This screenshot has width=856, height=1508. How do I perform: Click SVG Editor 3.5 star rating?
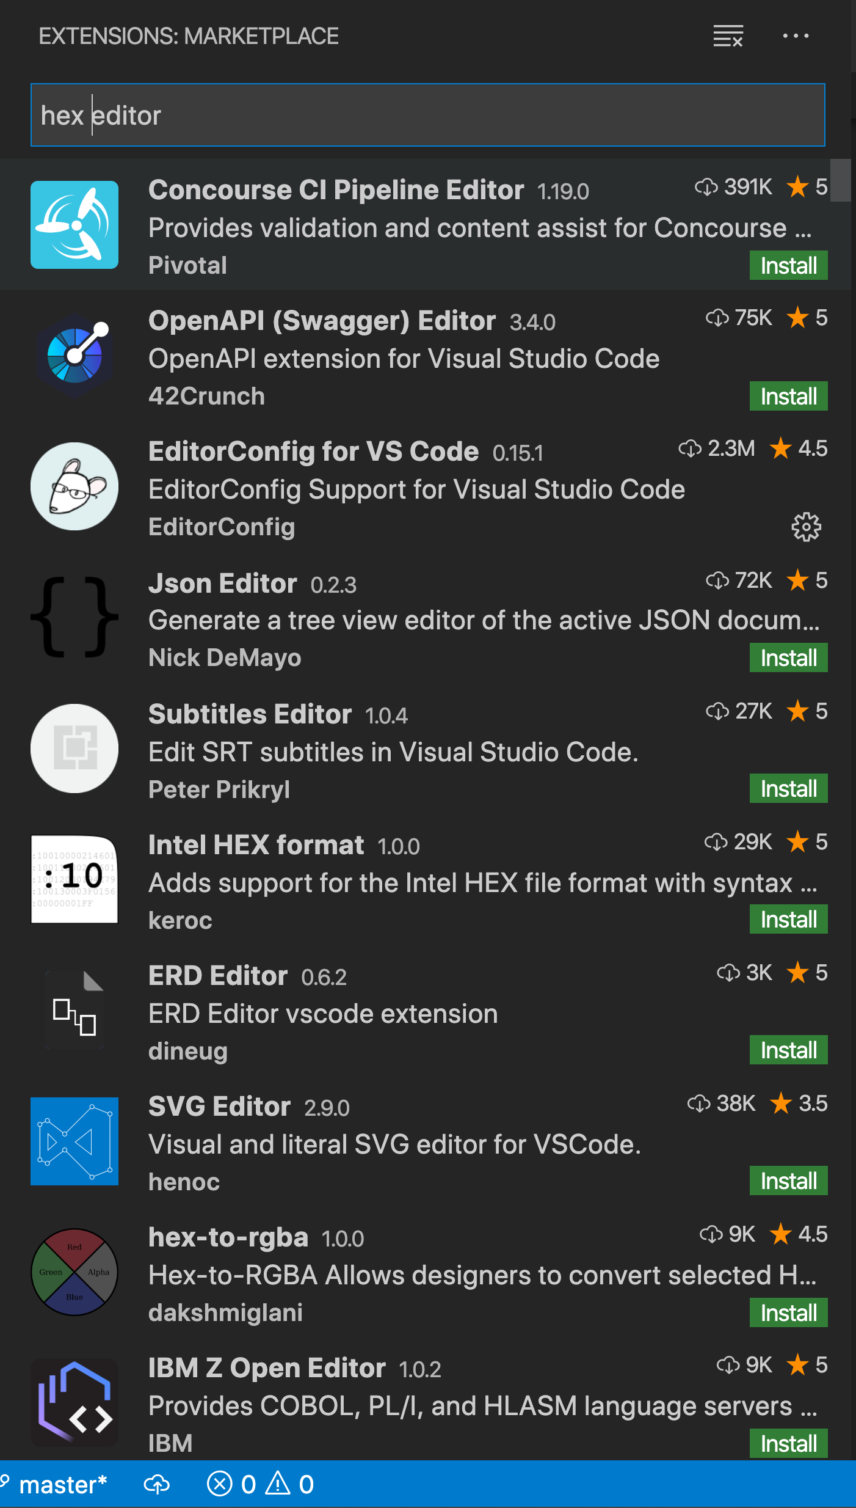click(799, 1104)
